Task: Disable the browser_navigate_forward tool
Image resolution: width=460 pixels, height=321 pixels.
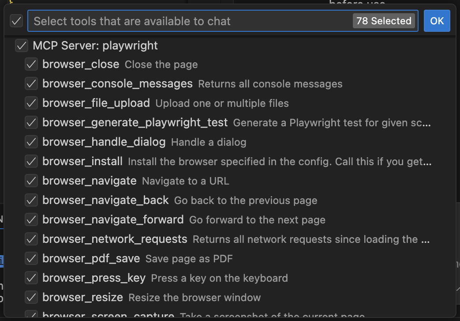Action: tap(31, 219)
